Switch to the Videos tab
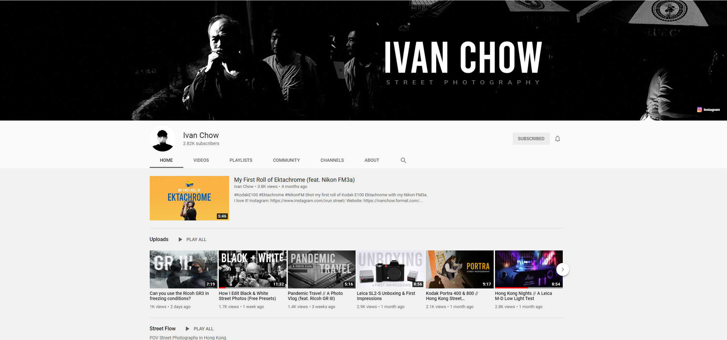This screenshot has width=727, height=340. tap(201, 160)
